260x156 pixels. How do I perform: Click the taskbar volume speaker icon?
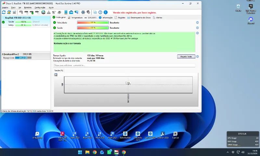pos(243,152)
